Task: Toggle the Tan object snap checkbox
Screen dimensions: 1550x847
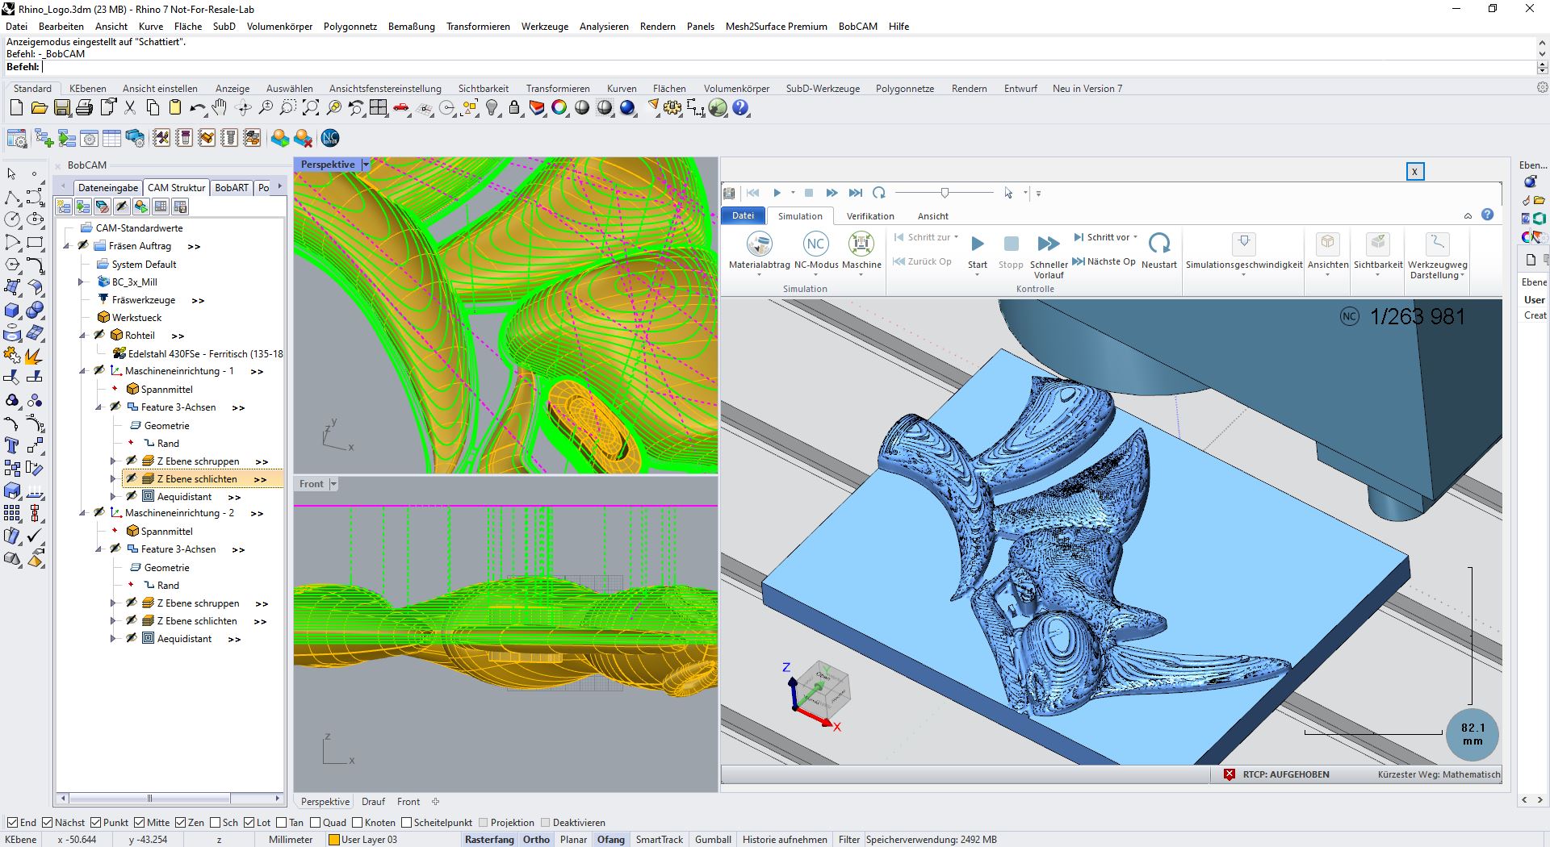Action: point(282,823)
